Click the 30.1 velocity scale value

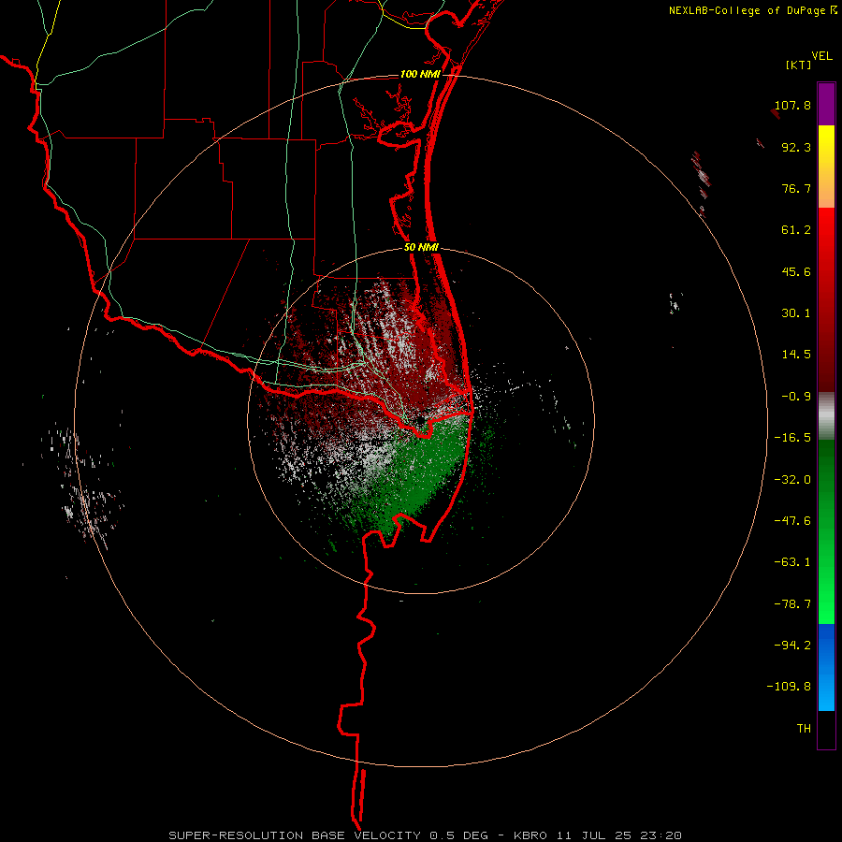pyautogui.click(x=796, y=313)
